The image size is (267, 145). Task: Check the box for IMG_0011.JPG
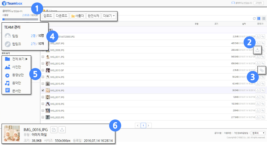[x=43, y=57]
